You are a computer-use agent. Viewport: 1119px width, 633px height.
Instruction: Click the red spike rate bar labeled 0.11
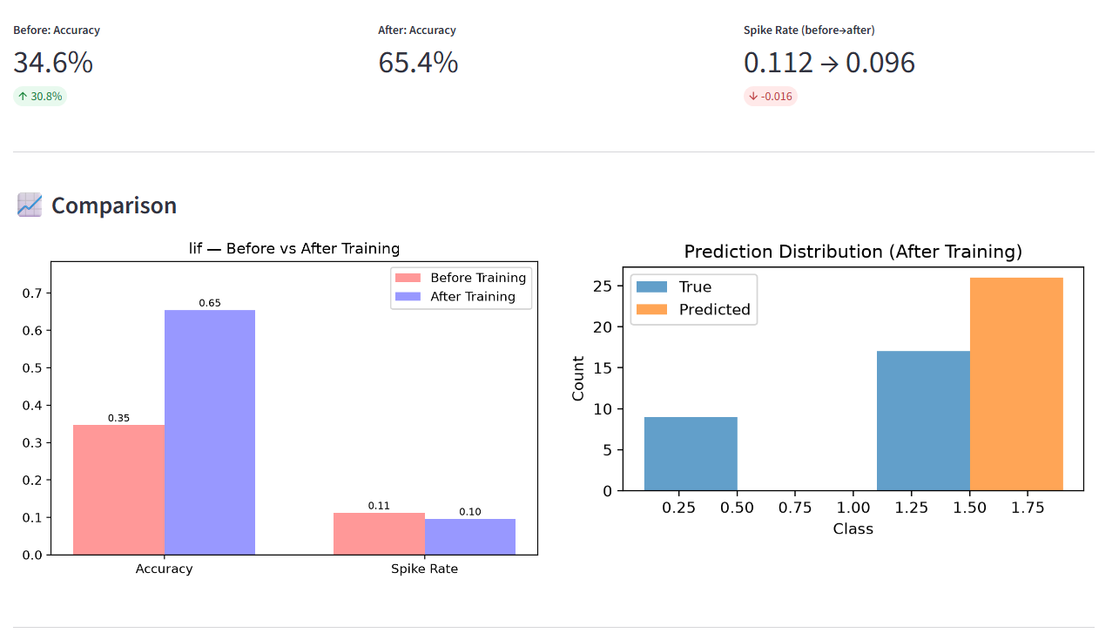coord(379,534)
